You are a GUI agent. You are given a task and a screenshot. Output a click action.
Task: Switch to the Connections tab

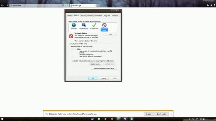click(98, 15)
